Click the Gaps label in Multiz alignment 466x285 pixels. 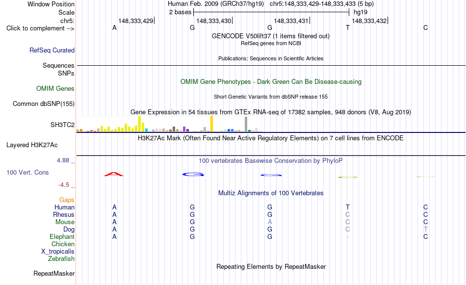(x=67, y=200)
